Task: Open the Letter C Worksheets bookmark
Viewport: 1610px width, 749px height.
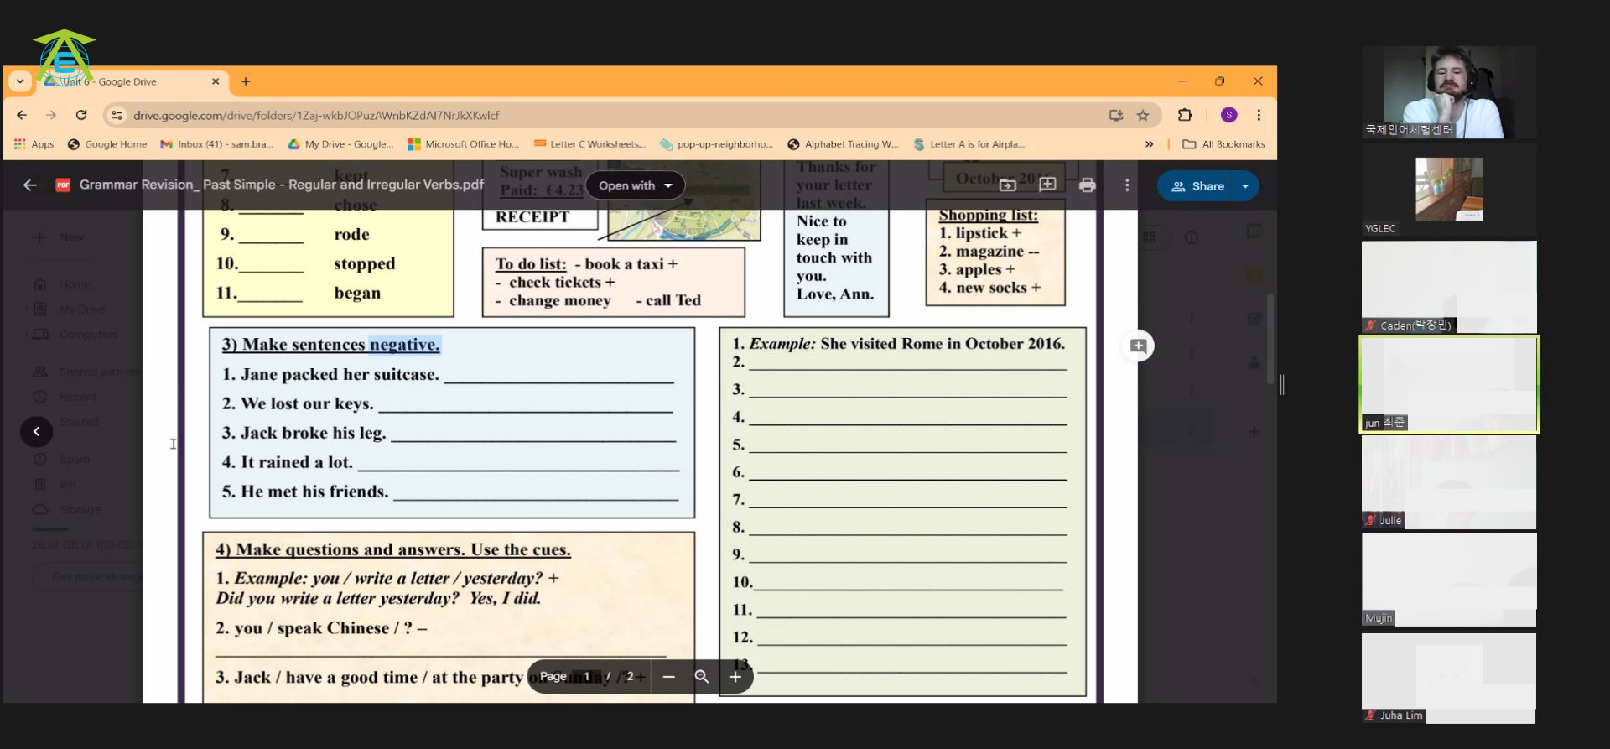Action: pos(590,144)
